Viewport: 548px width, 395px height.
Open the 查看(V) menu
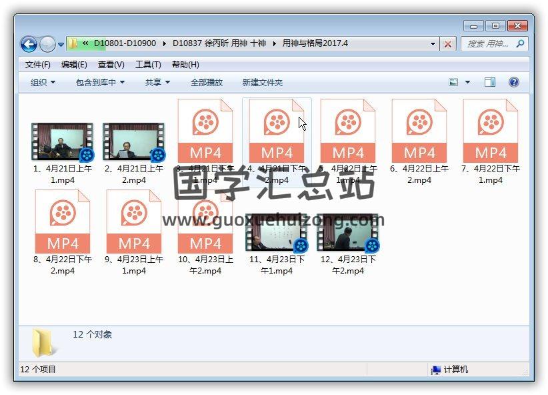coord(111,65)
